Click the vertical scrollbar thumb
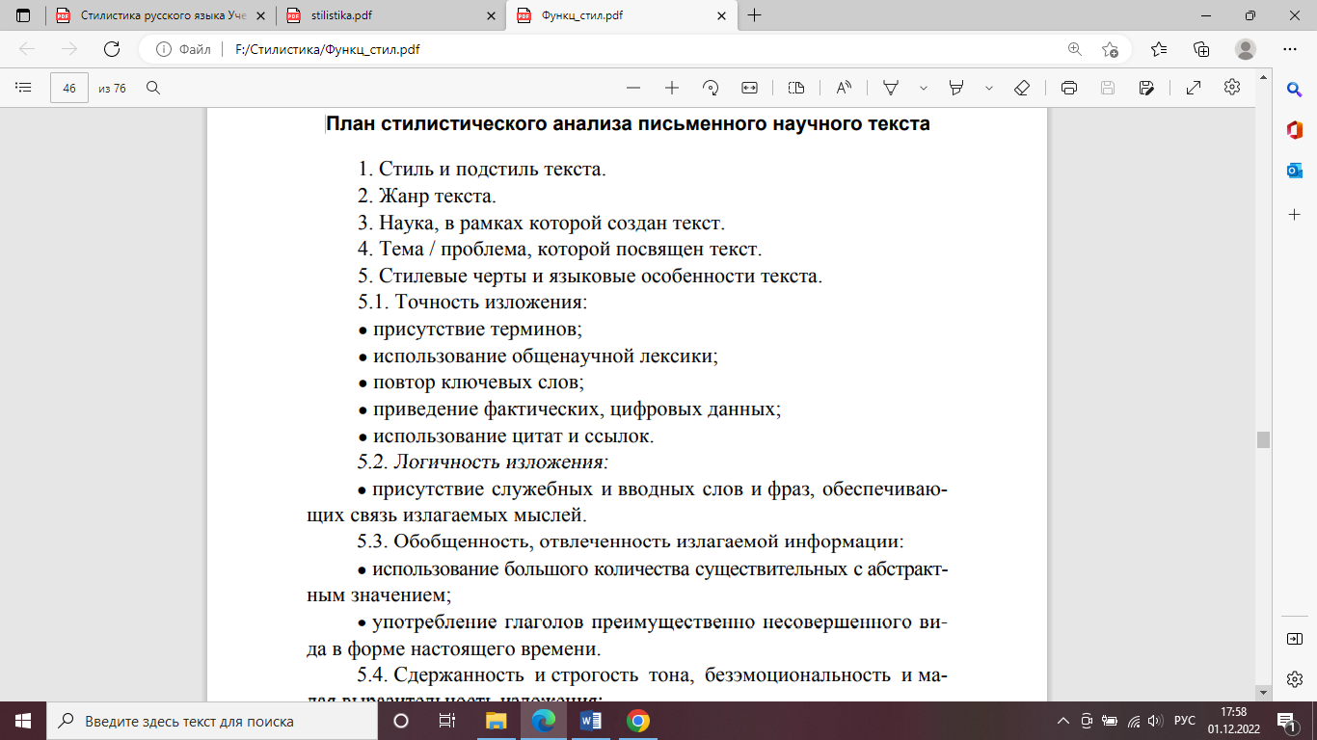Image resolution: width=1317 pixels, height=740 pixels. pyautogui.click(x=1263, y=439)
